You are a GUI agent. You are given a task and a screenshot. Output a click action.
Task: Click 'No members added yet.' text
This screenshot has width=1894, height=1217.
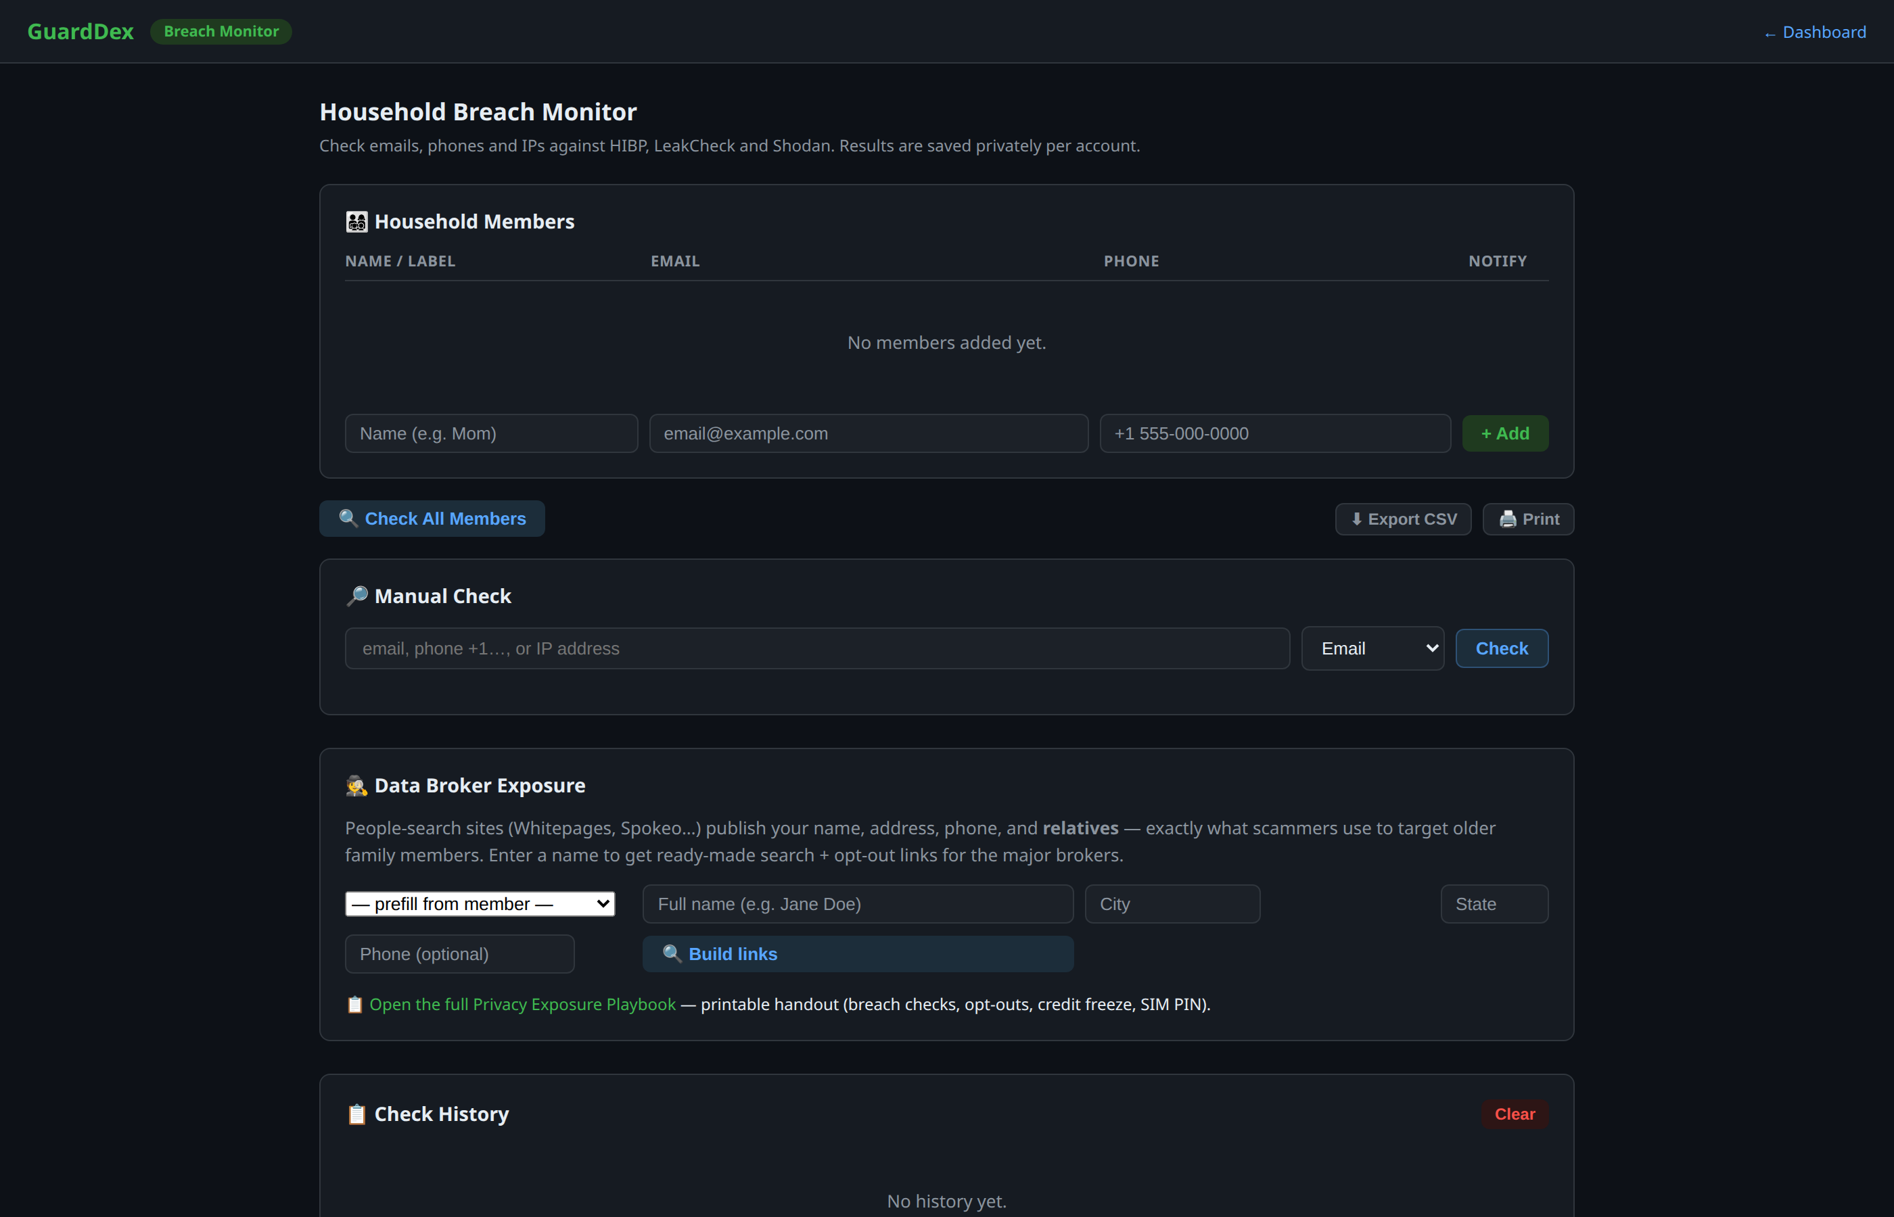point(947,343)
